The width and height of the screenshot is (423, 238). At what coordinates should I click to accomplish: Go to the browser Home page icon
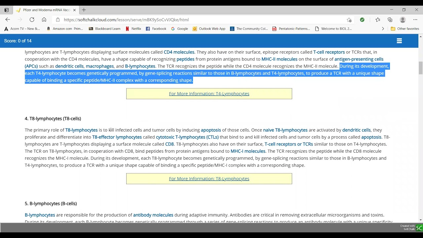click(44, 20)
